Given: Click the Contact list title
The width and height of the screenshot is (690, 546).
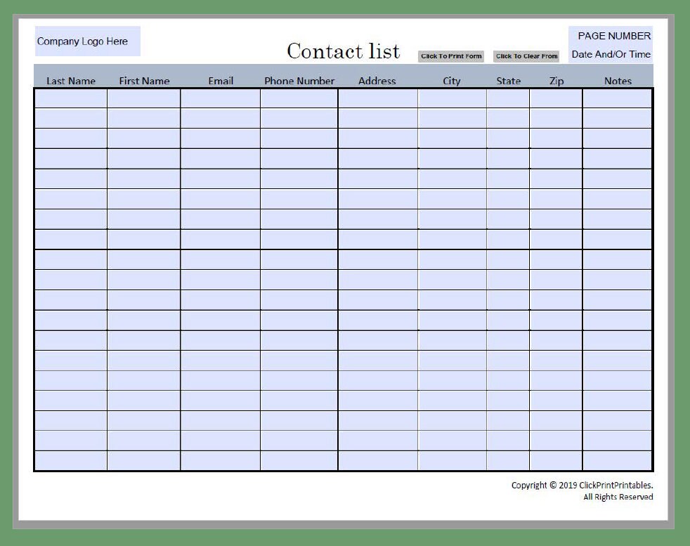Looking at the screenshot, I should click(343, 51).
